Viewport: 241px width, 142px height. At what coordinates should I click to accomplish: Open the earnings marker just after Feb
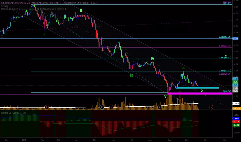click(x=47, y=107)
